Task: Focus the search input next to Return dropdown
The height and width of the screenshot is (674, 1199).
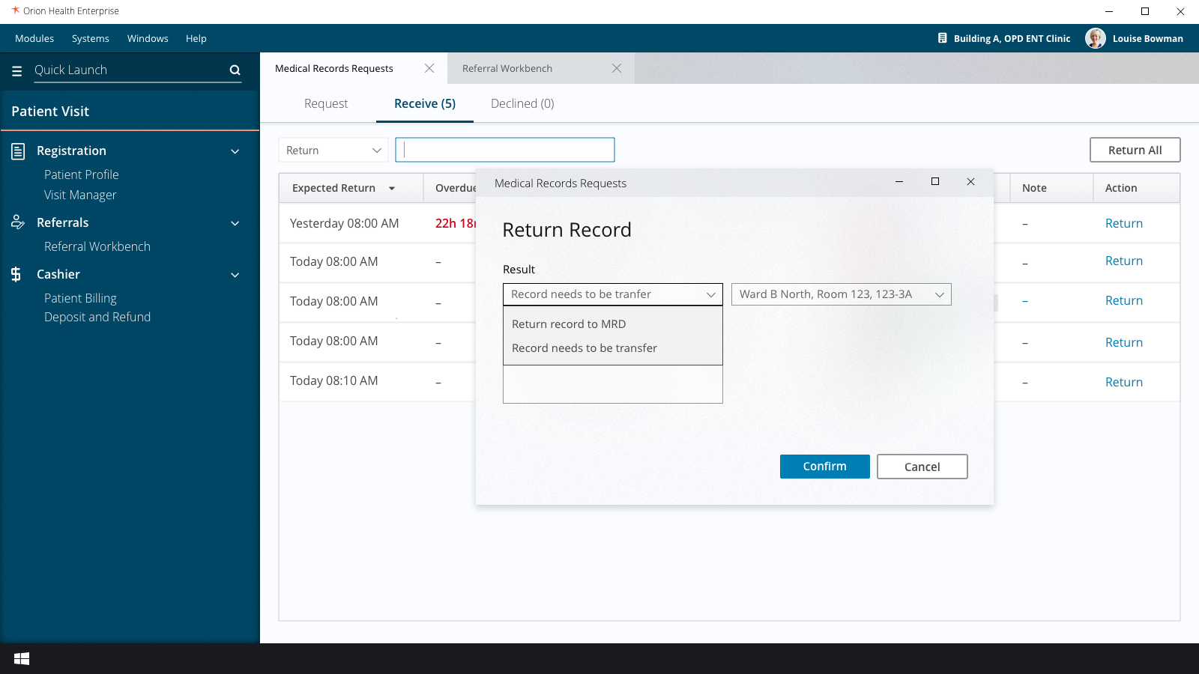Action: point(505,150)
